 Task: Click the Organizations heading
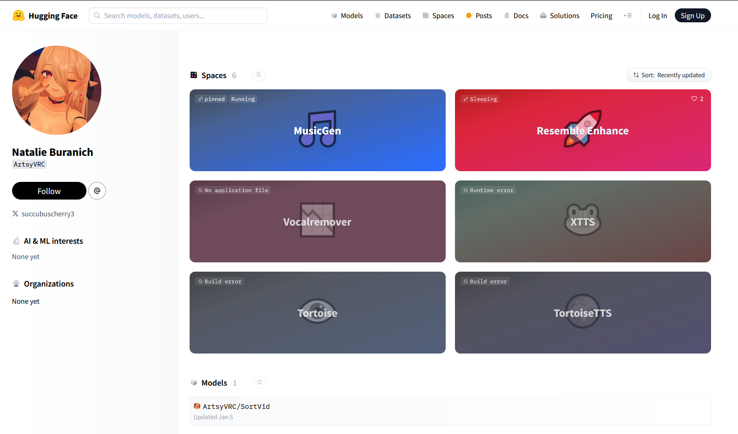(49, 284)
